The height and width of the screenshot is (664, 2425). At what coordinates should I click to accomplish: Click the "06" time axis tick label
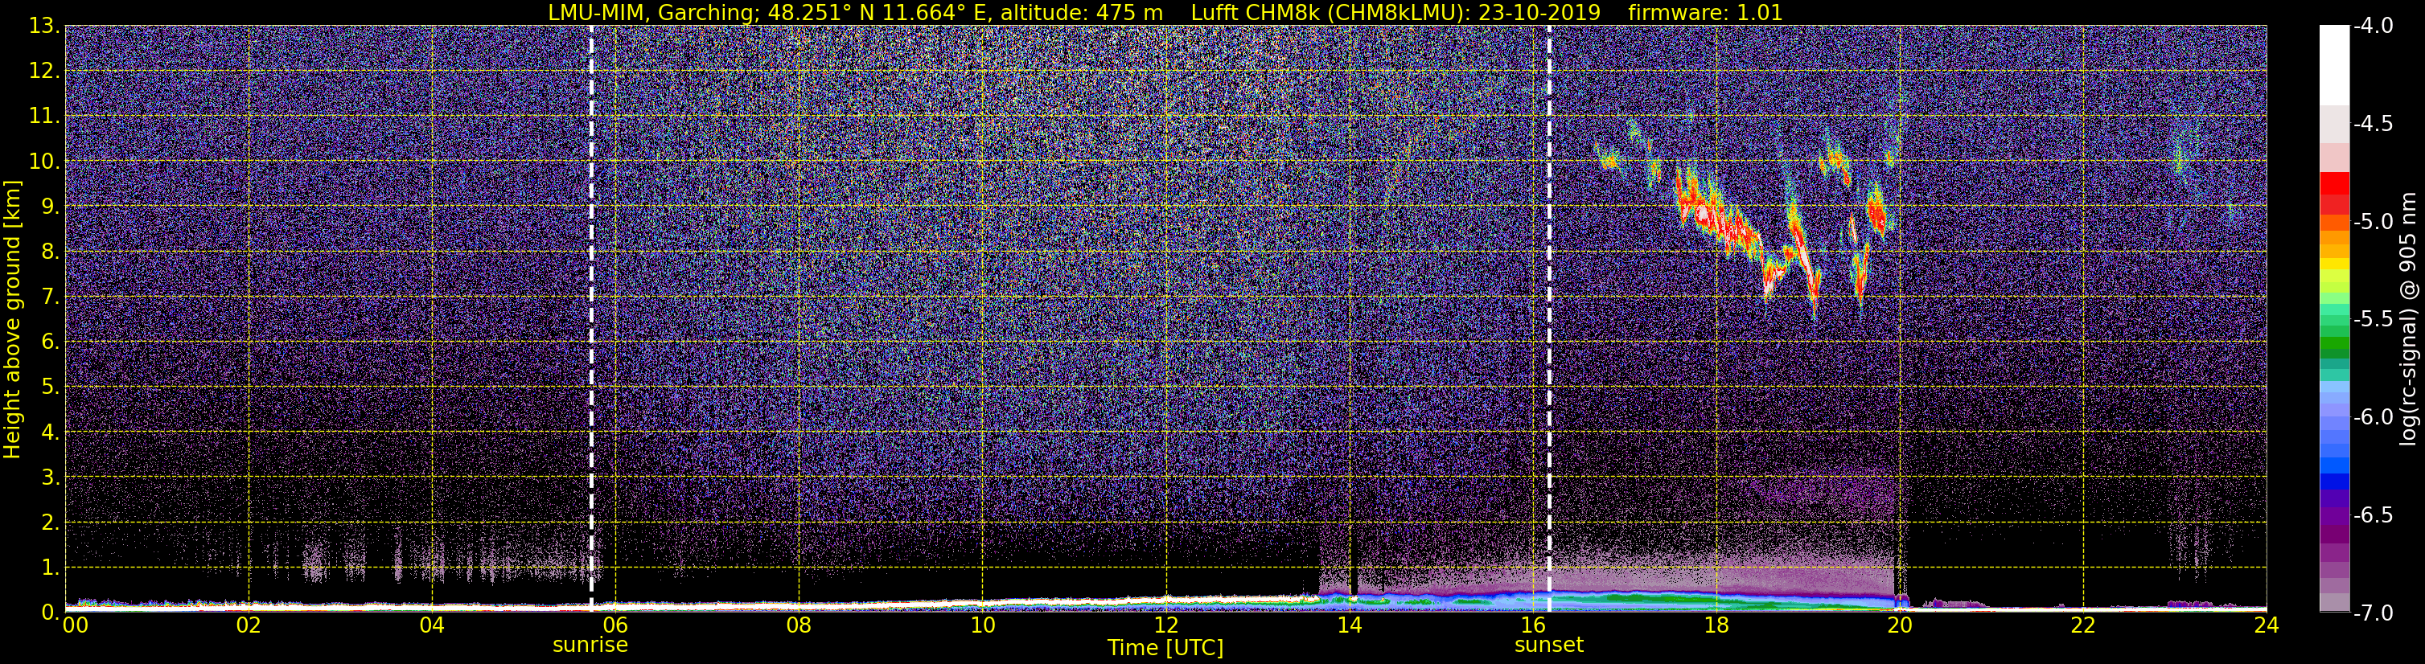click(x=615, y=625)
